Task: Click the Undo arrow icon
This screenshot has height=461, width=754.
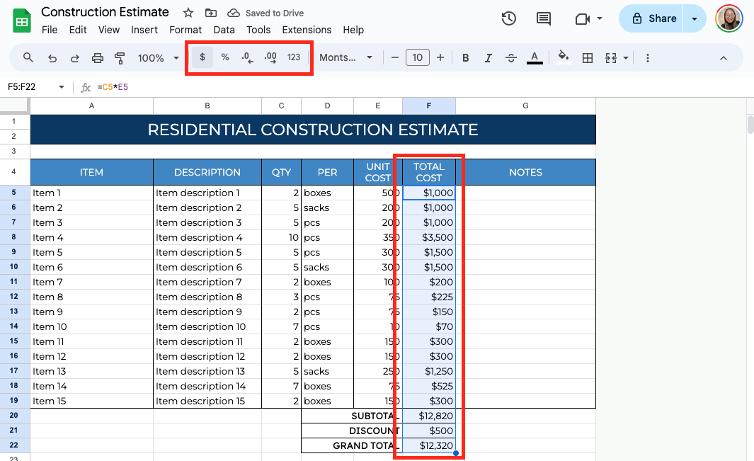Action: click(x=52, y=58)
